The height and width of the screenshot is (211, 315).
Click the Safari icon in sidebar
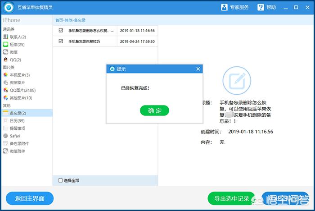pyautogui.click(x=5, y=136)
